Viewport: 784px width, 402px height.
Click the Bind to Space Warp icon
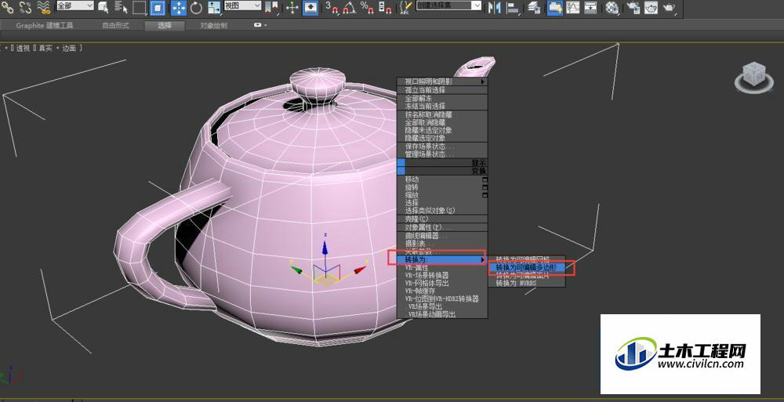point(44,6)
